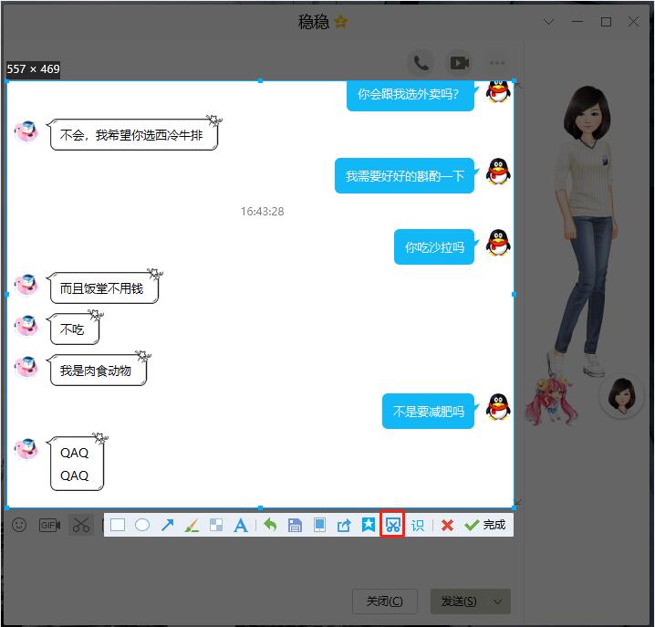Save the screenshot to file
The height and width of the screenshot is (627, 655).
coord(295,525)
